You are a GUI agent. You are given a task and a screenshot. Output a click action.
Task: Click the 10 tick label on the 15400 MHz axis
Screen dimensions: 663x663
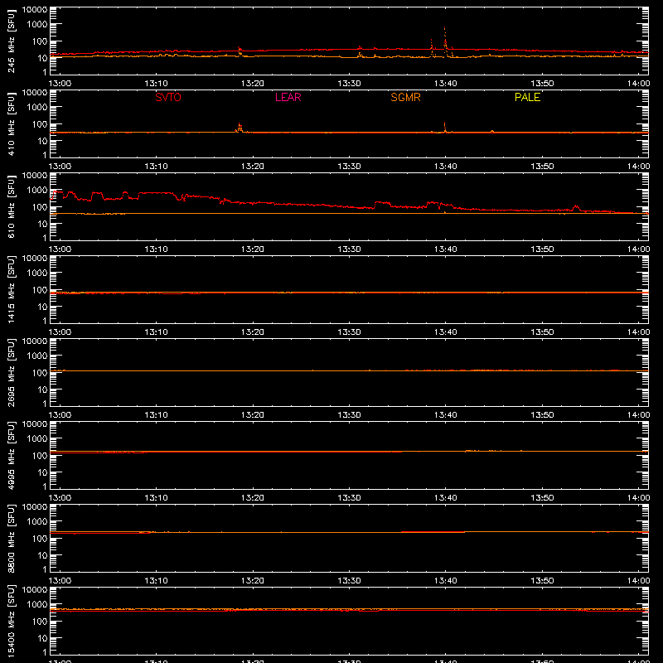pos(42,638)
